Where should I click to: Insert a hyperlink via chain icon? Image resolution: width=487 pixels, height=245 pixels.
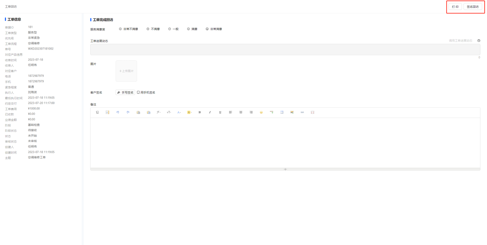point(302,112)
